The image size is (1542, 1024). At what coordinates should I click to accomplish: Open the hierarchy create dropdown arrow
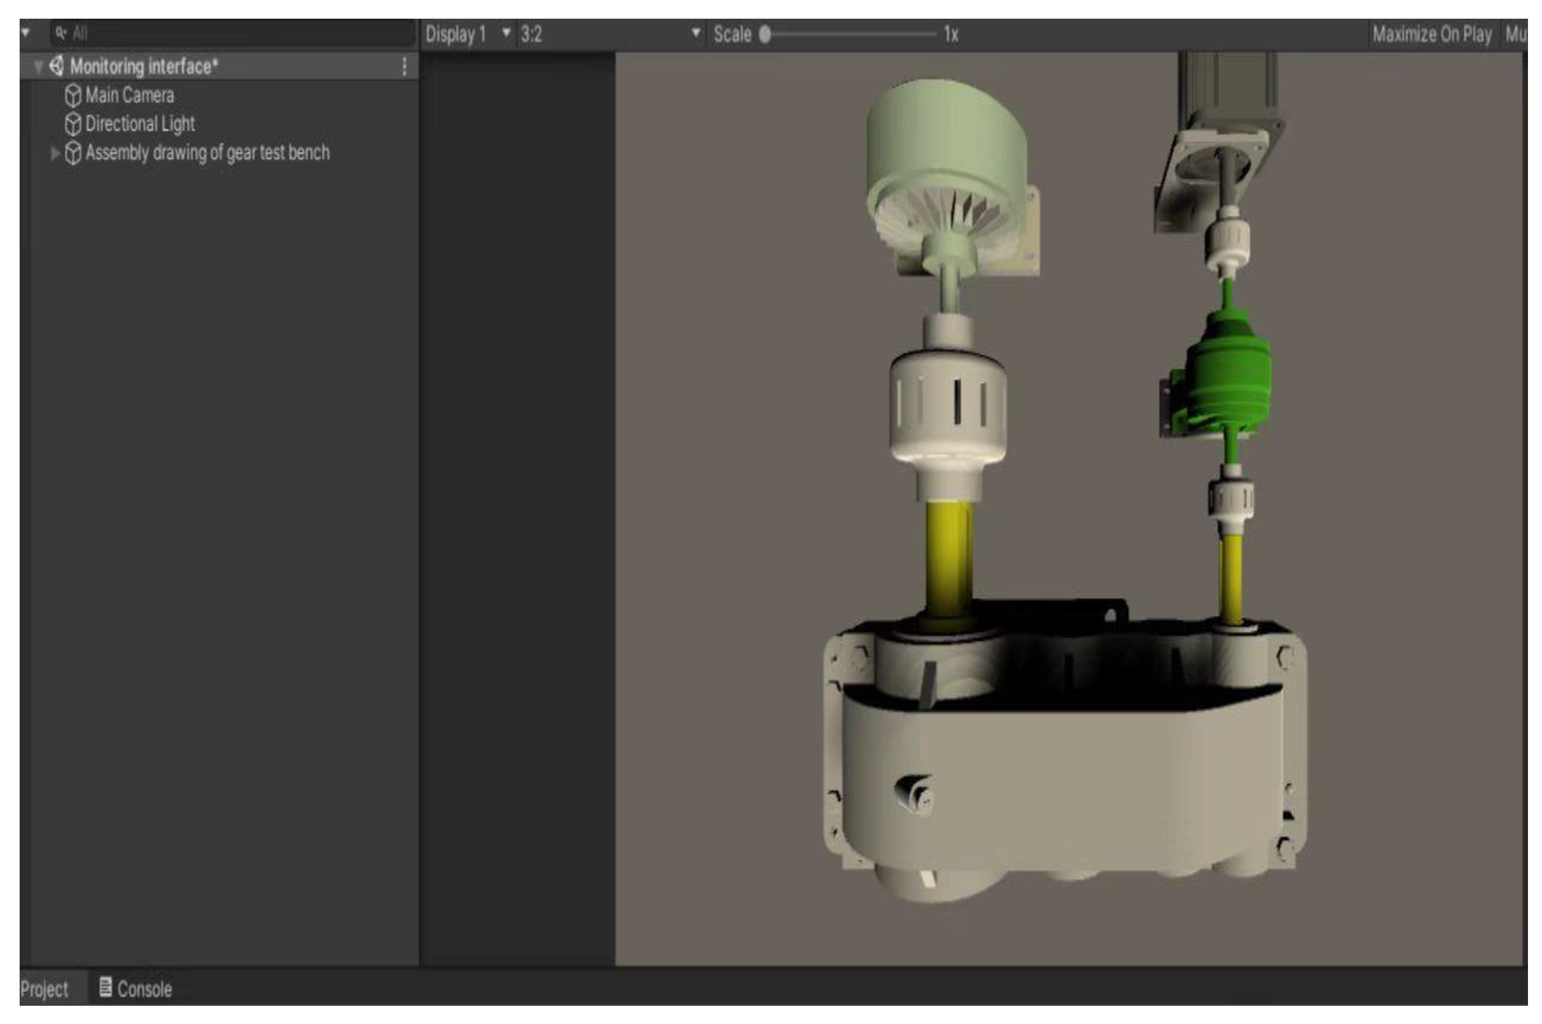pyautogui.click(x=25, y=33)
